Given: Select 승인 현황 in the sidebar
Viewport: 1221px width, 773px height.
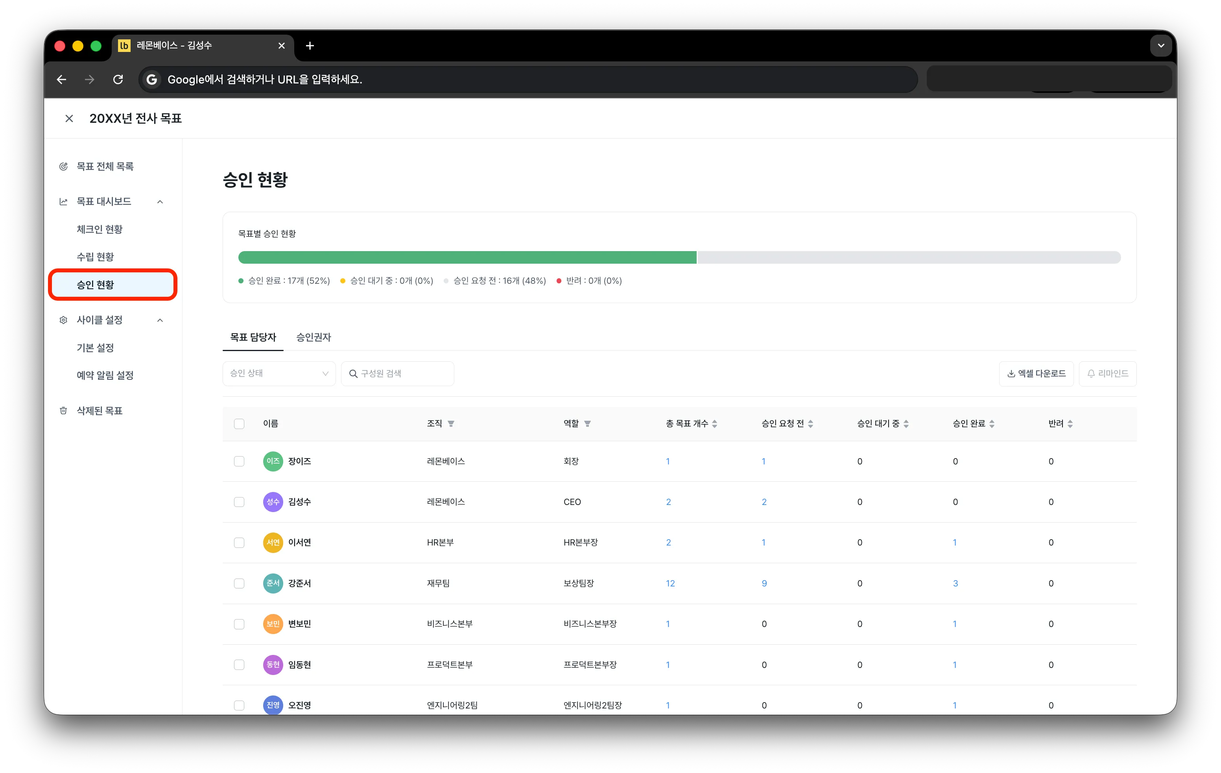Looking at the screenshot, I should coord(113,285).
